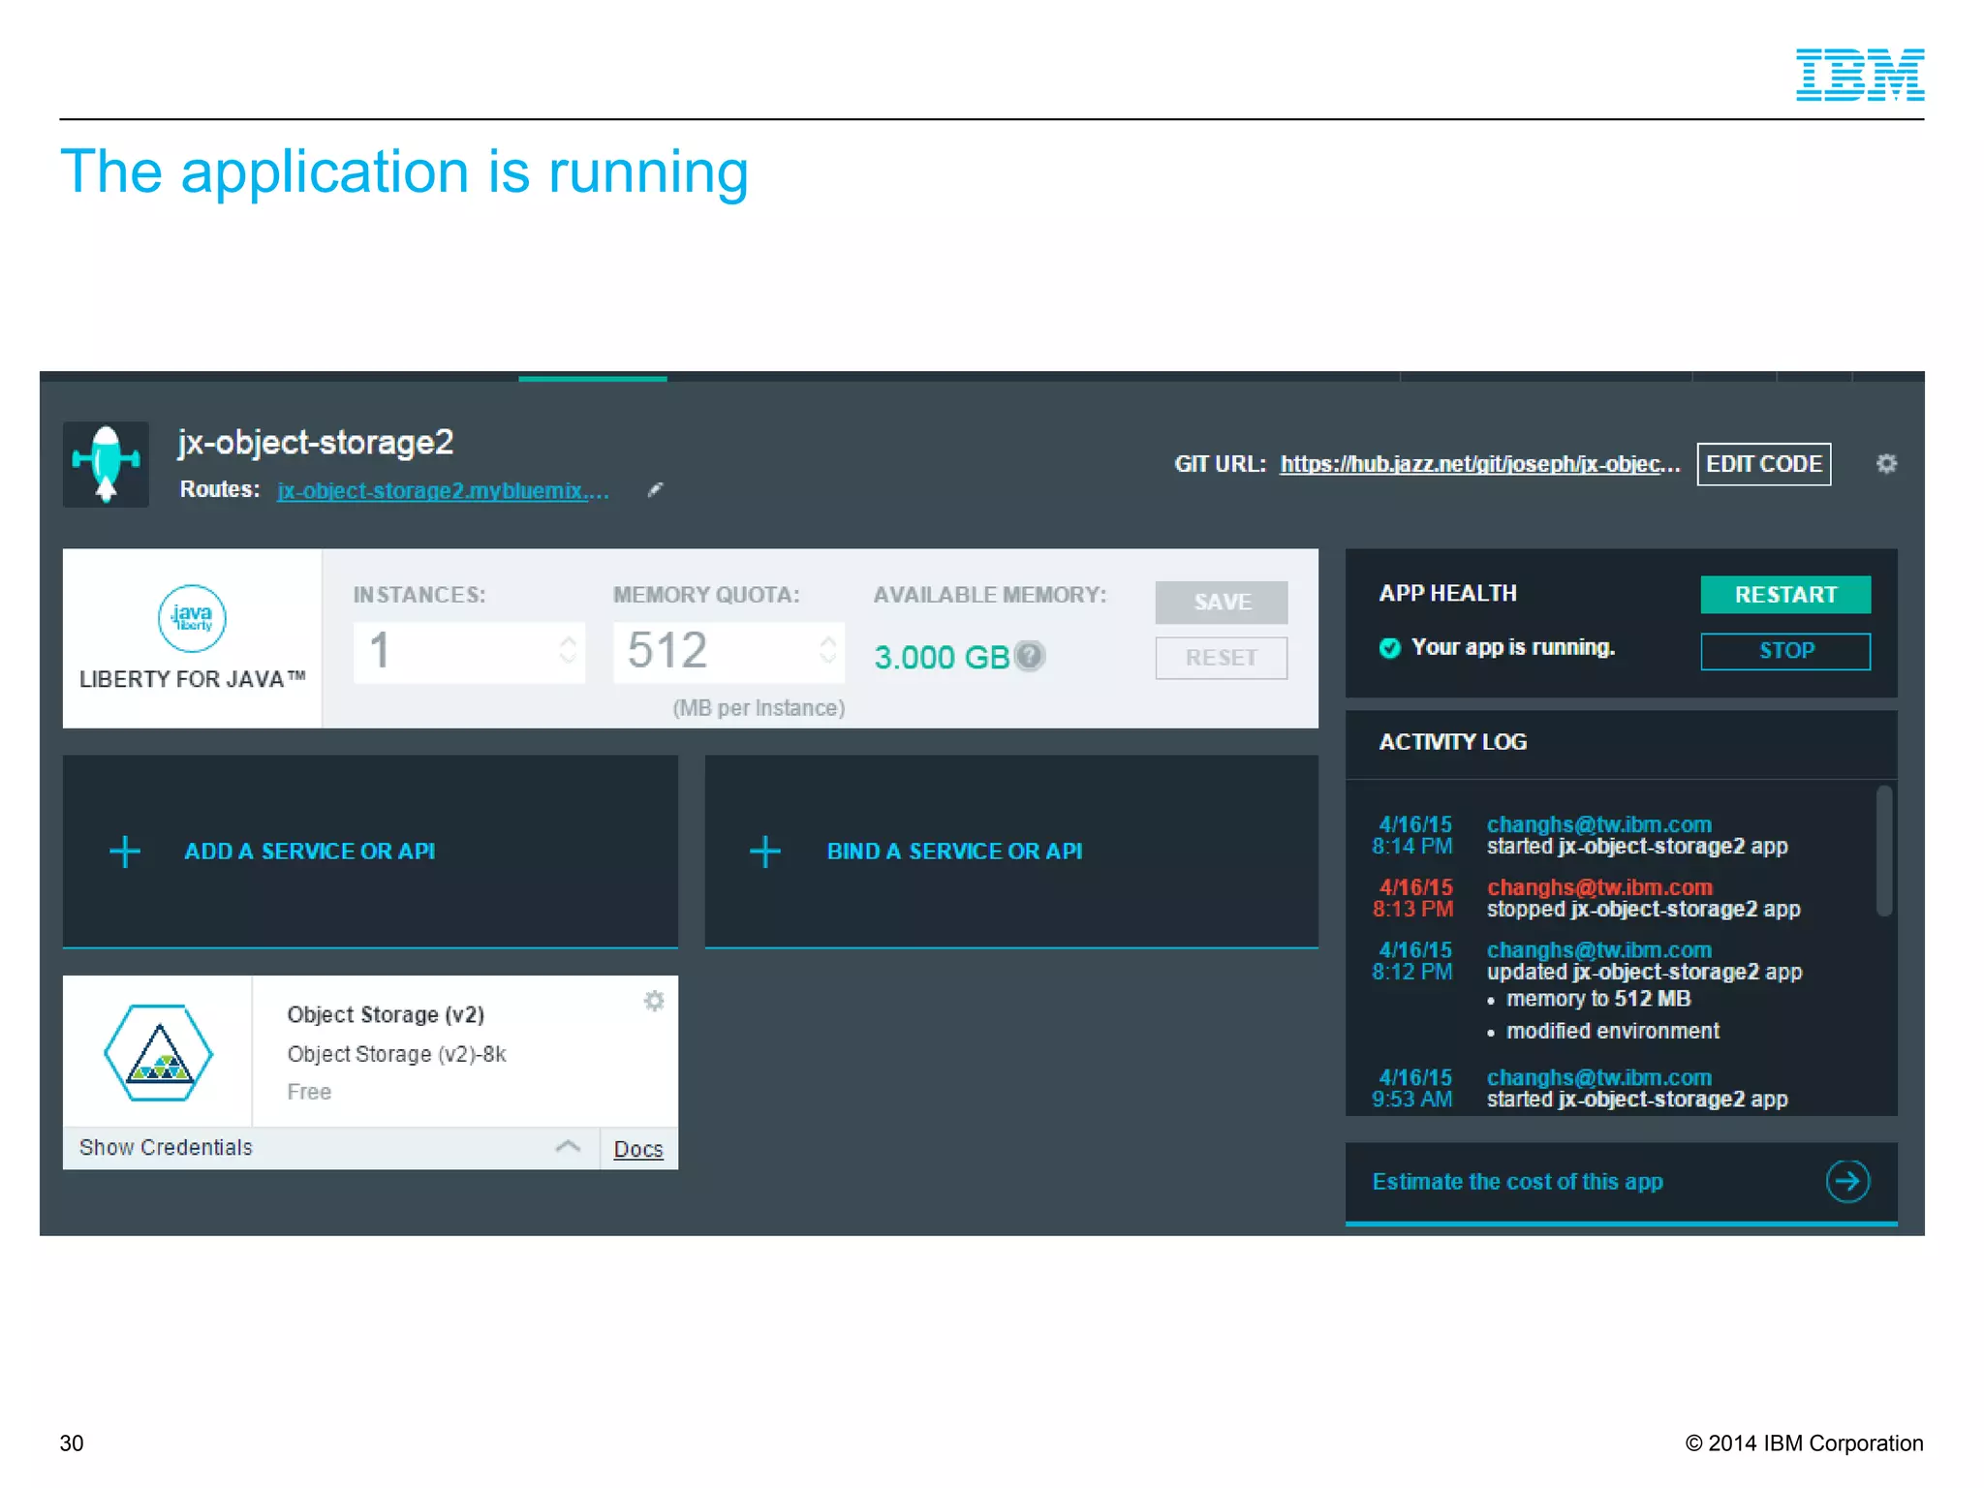1984x1488 pixels.
Task: Click 'Your app is running.' status text
Action: [x=1512, y=648]
